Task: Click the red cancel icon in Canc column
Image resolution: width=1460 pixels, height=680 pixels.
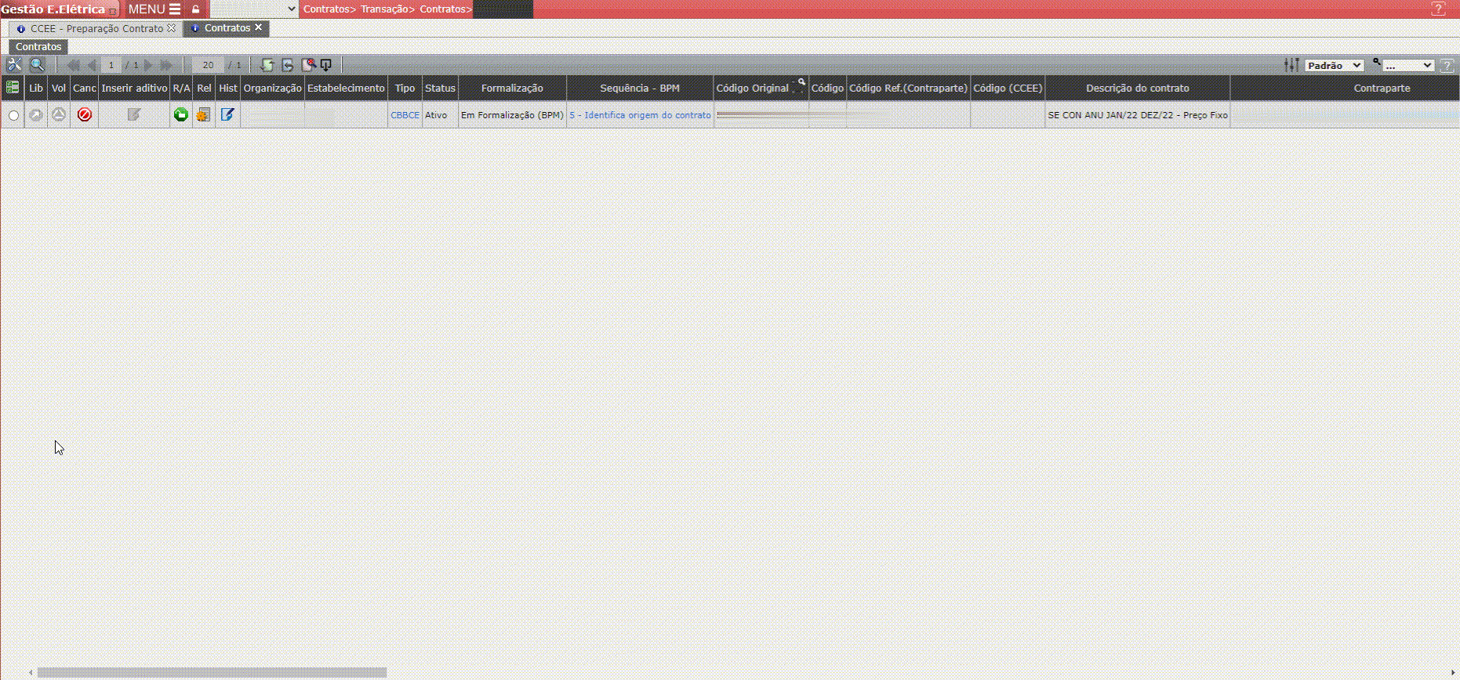Action: point(85,115)
